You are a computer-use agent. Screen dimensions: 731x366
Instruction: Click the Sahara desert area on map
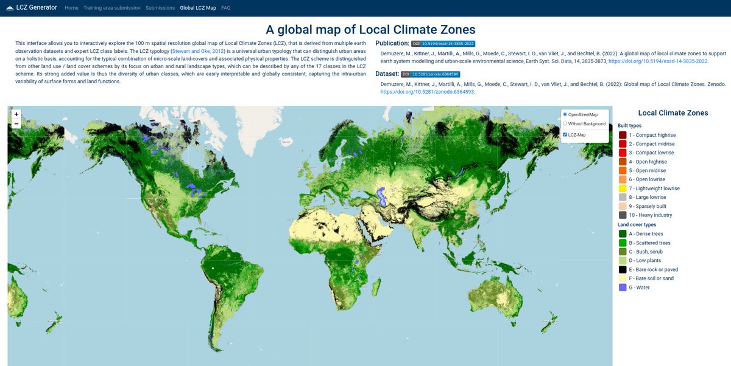(323, 226)
